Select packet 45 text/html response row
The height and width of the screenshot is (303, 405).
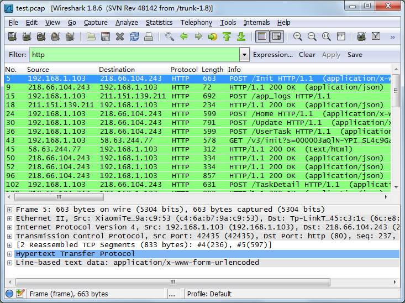(198, 149)
